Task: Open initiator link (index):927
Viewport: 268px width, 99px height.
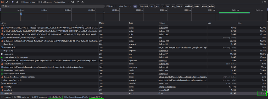Action: click(163, 54)
